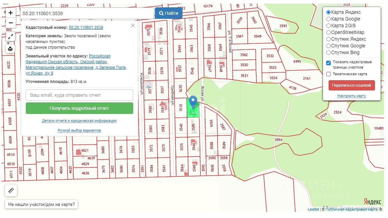This screenshot has height=218, width=388.
Task: Select parcel 3549 on map
Action: (257, 36)
